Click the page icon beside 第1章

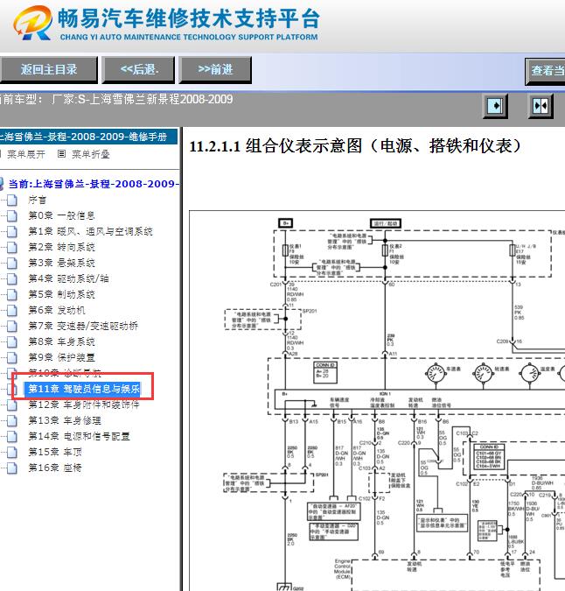pos(12,231)
